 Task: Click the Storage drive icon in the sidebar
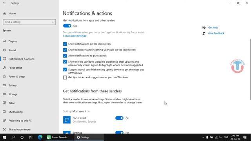4,94
